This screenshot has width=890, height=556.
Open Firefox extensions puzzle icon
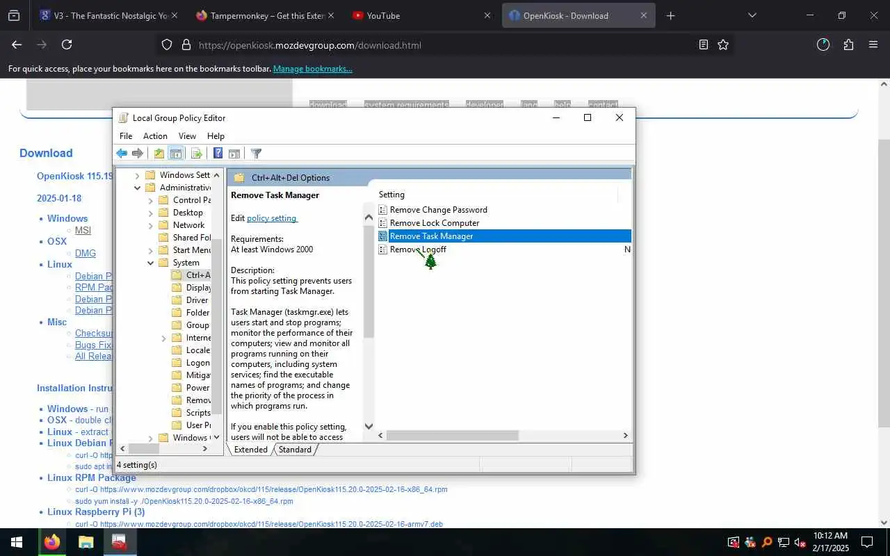848,44
